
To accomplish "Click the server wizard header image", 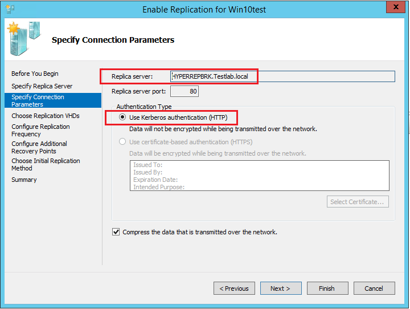I will (x=24, y=39).
